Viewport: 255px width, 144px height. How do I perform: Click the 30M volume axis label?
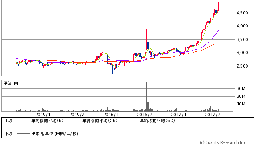pyautogui.click(x=241, y=88)
